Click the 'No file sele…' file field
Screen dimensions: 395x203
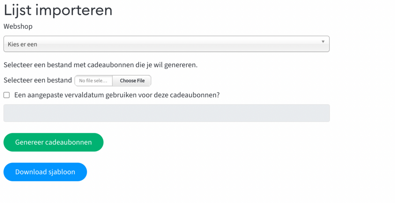pos(93,81)
